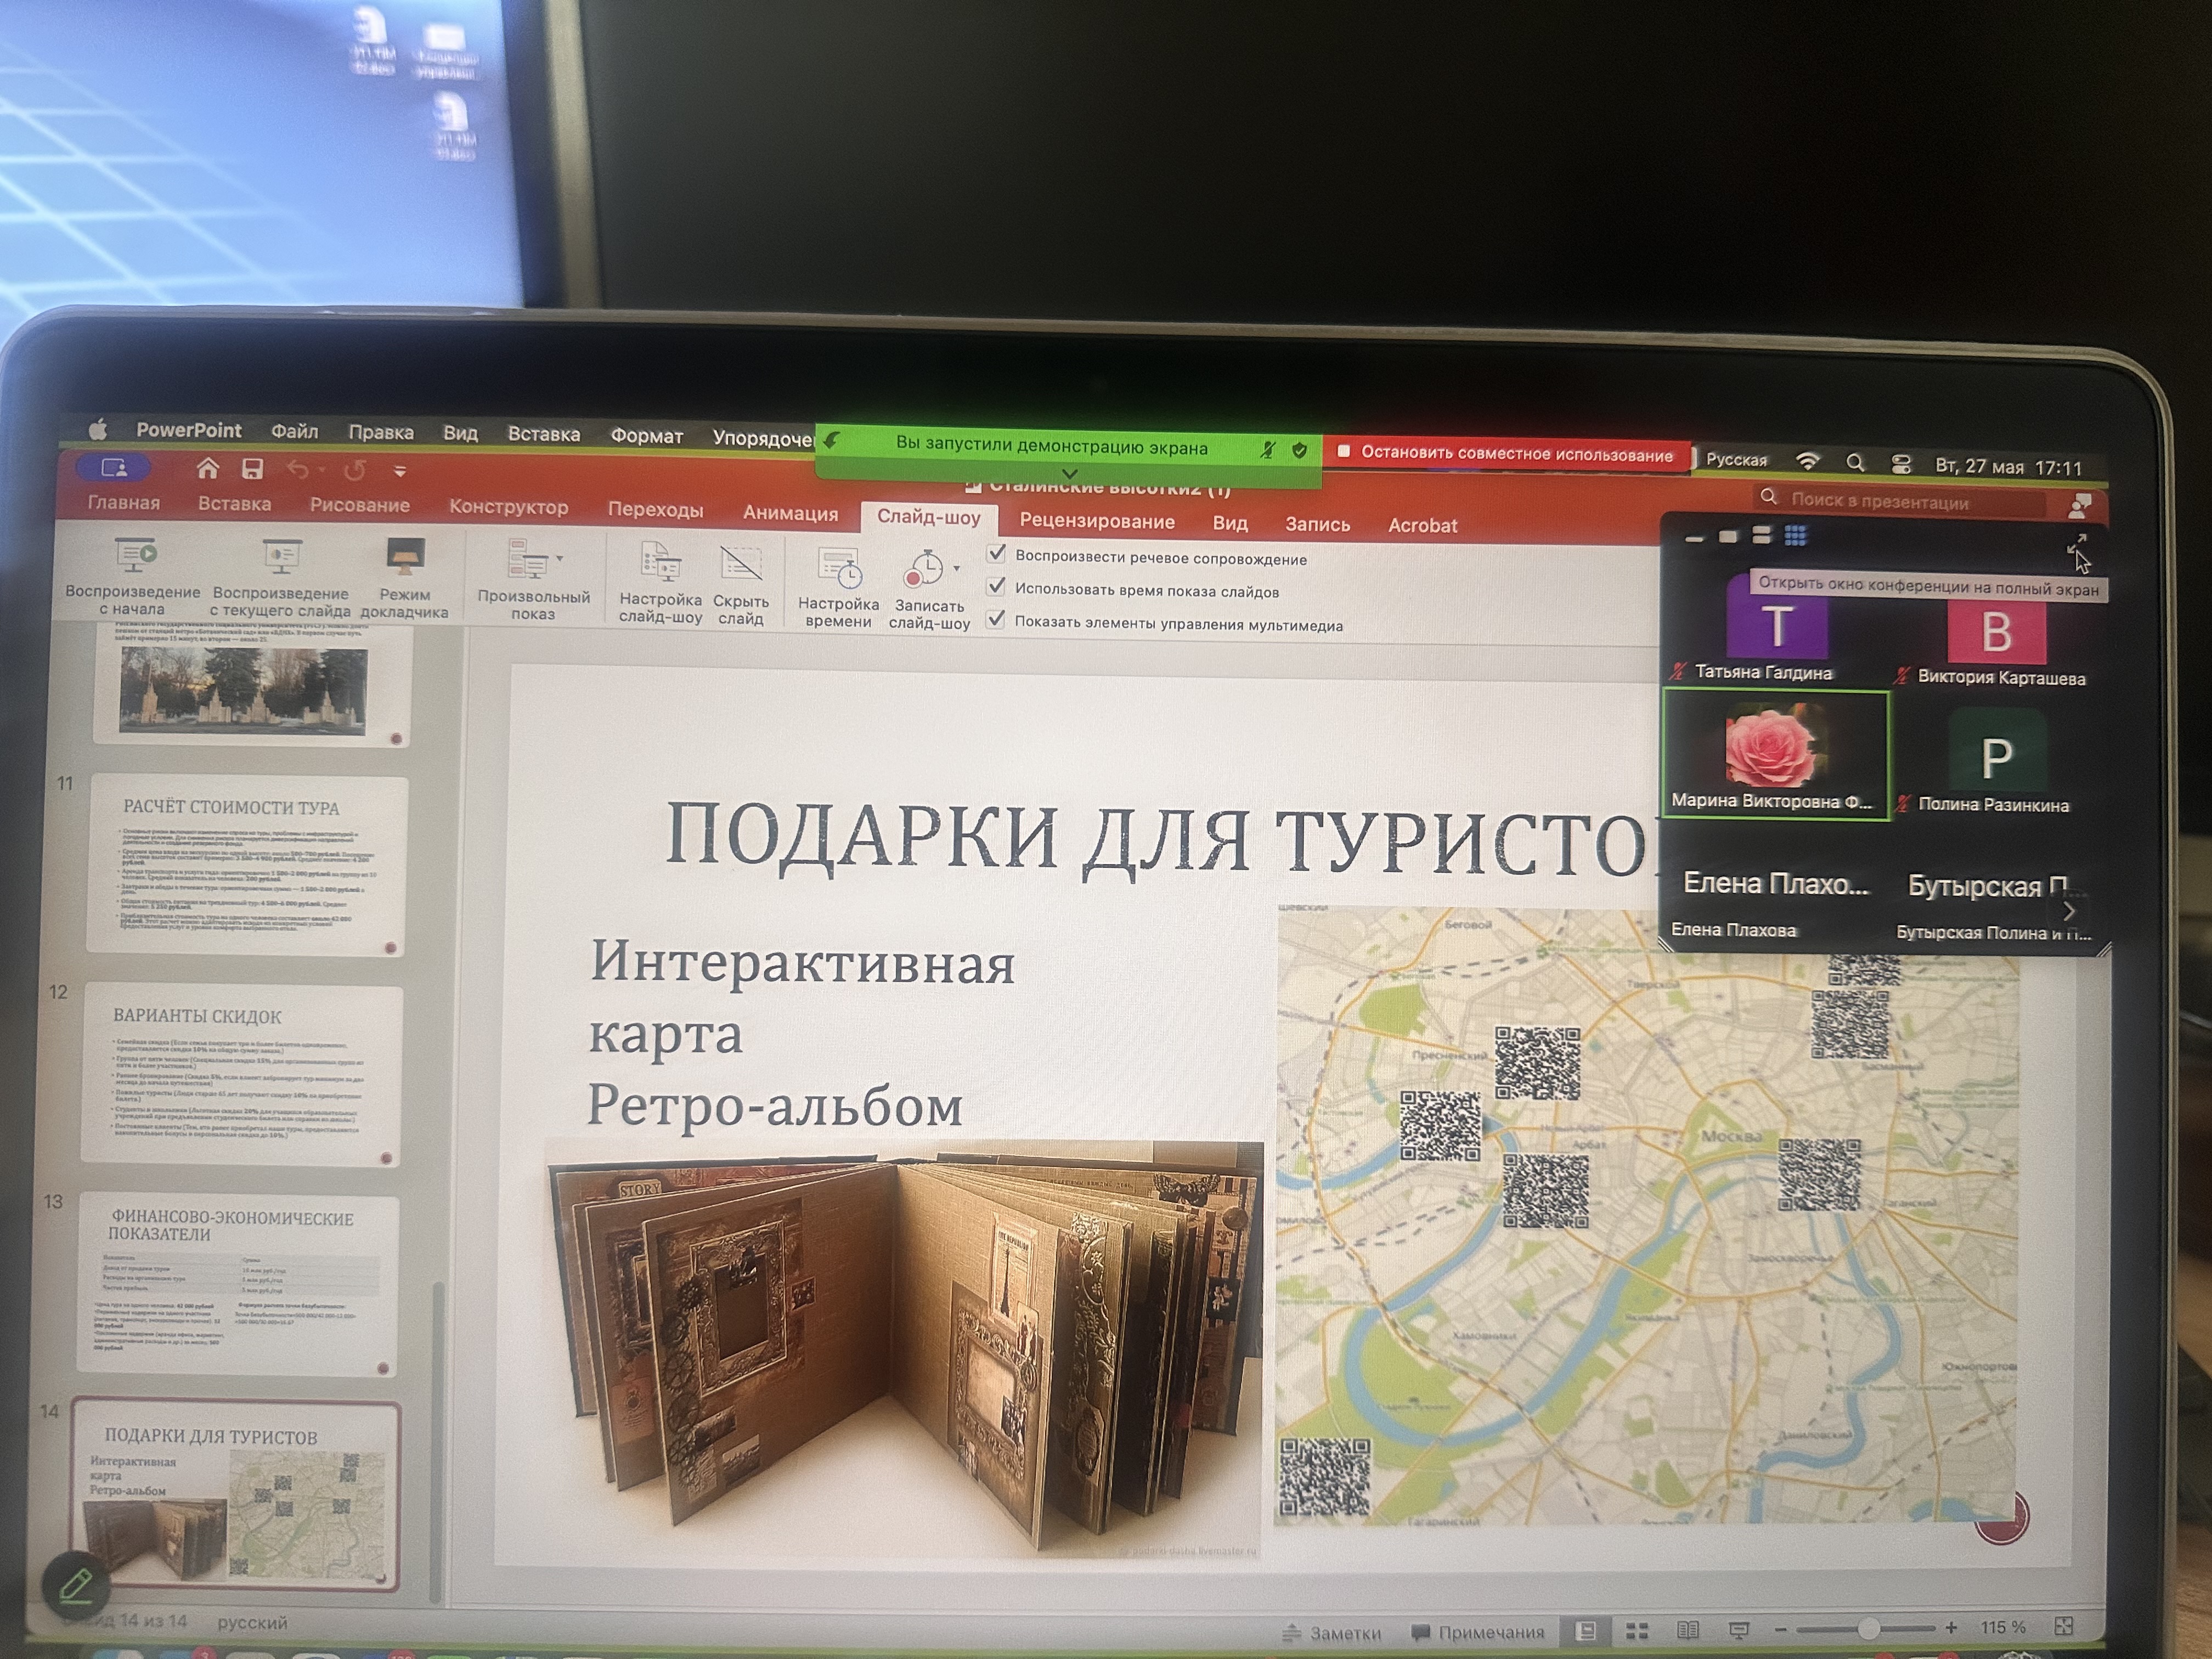Open quick access toolbar customize dropdown
Screen dimensions: 2212x1659
[x=400, y=471]
